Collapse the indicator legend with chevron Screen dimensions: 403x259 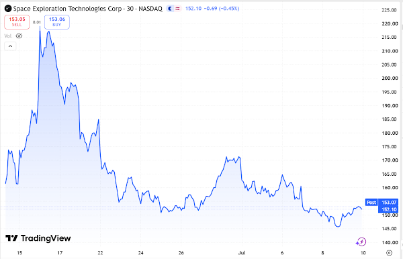coord(10,46)
